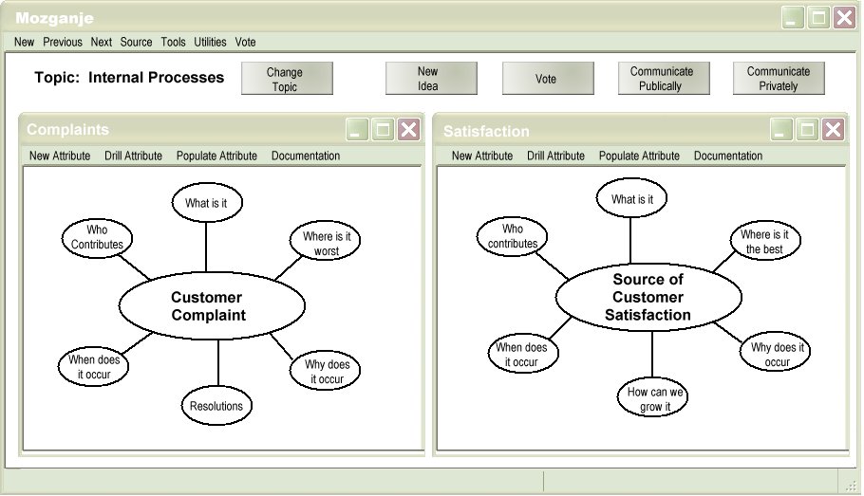
Task: Click Previous in the menu bar
Action: [x=63, y=42]
